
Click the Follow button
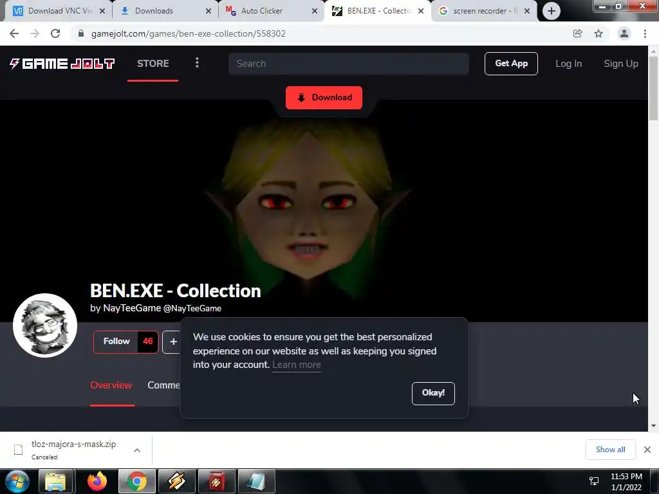click(125, 342)
